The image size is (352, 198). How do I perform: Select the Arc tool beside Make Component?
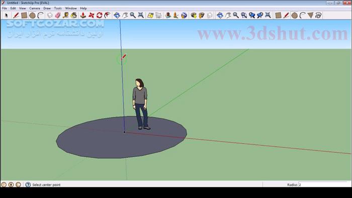[x=41, y=15]
